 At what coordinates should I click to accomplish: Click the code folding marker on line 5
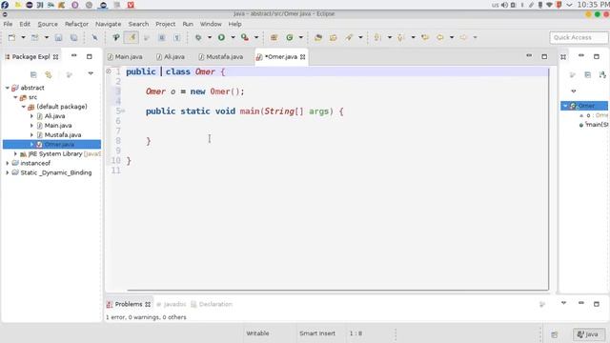123,111
